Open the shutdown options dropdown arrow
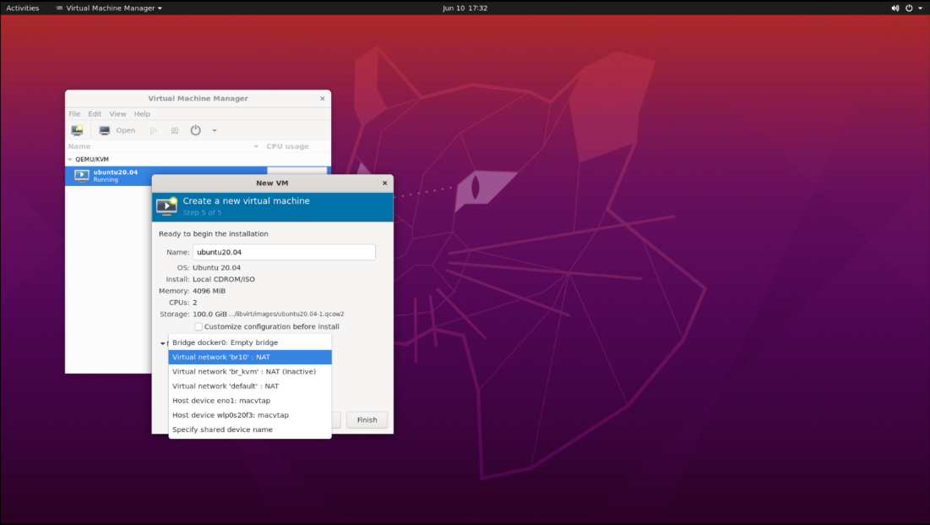This screenshot has width=930, height=525. coord(215,131)
